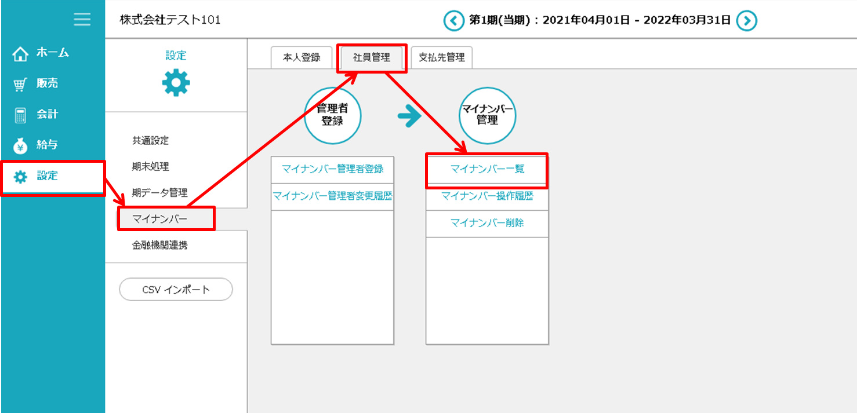Viewport: 857px width, 413px height.
Task: Click the 会計 calculator icon
Action: point(21,115)
